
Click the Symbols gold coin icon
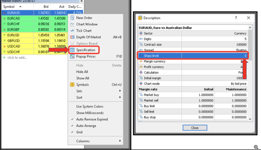tap(72, 84)
